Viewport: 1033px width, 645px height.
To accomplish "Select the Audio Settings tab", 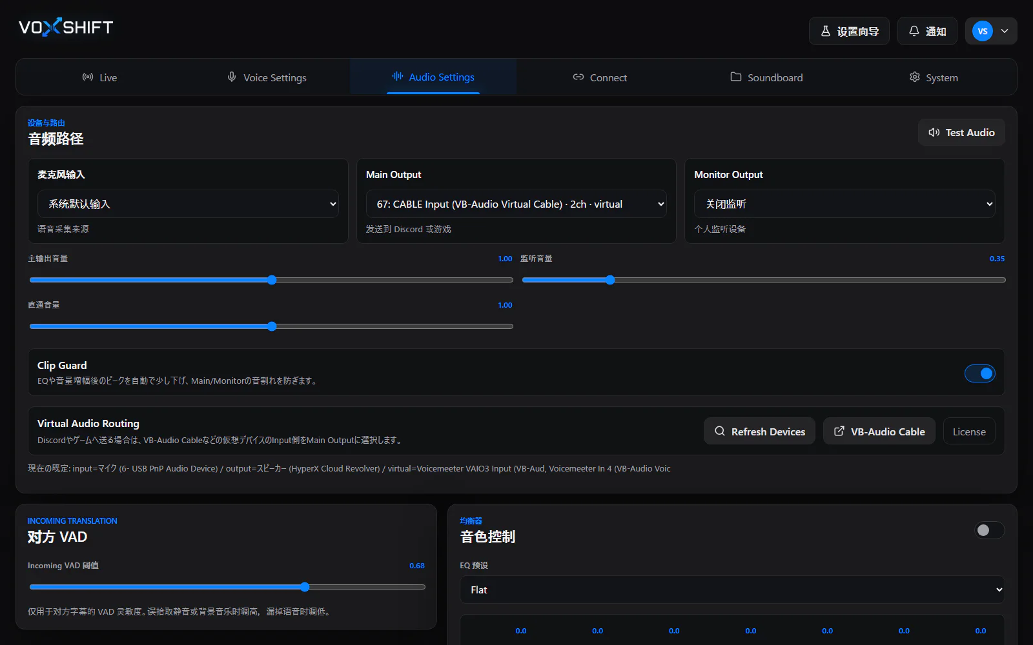I will click(x=433, y=77).
